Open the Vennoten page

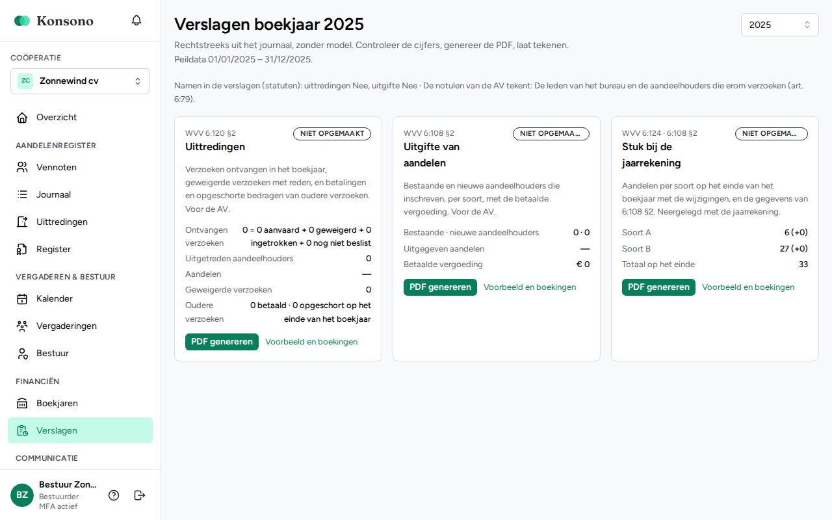click(x=80, y=168)
